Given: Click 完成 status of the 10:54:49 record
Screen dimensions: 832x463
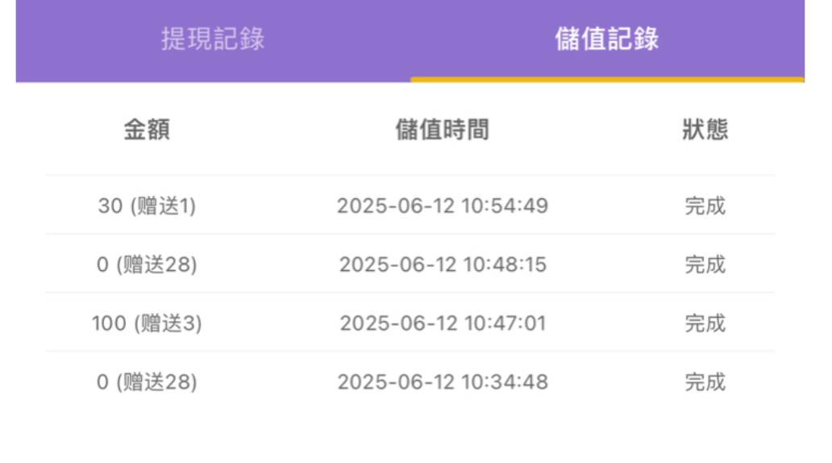Looking at the screenshot, I should coord(705,206).
